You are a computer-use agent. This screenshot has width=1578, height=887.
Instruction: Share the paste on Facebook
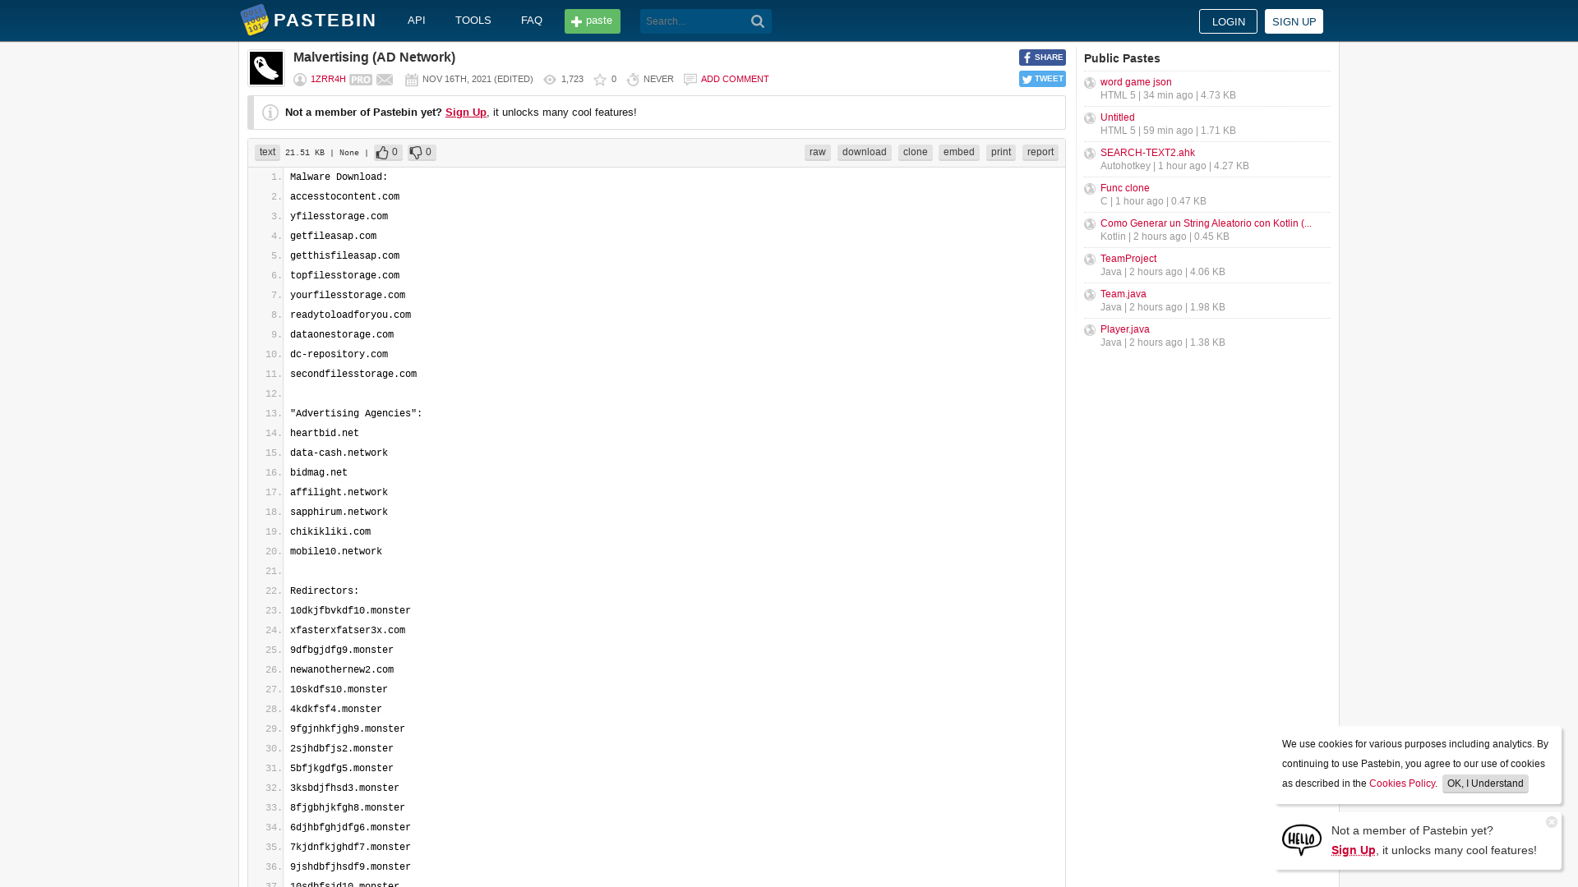tap(1042, 57)
